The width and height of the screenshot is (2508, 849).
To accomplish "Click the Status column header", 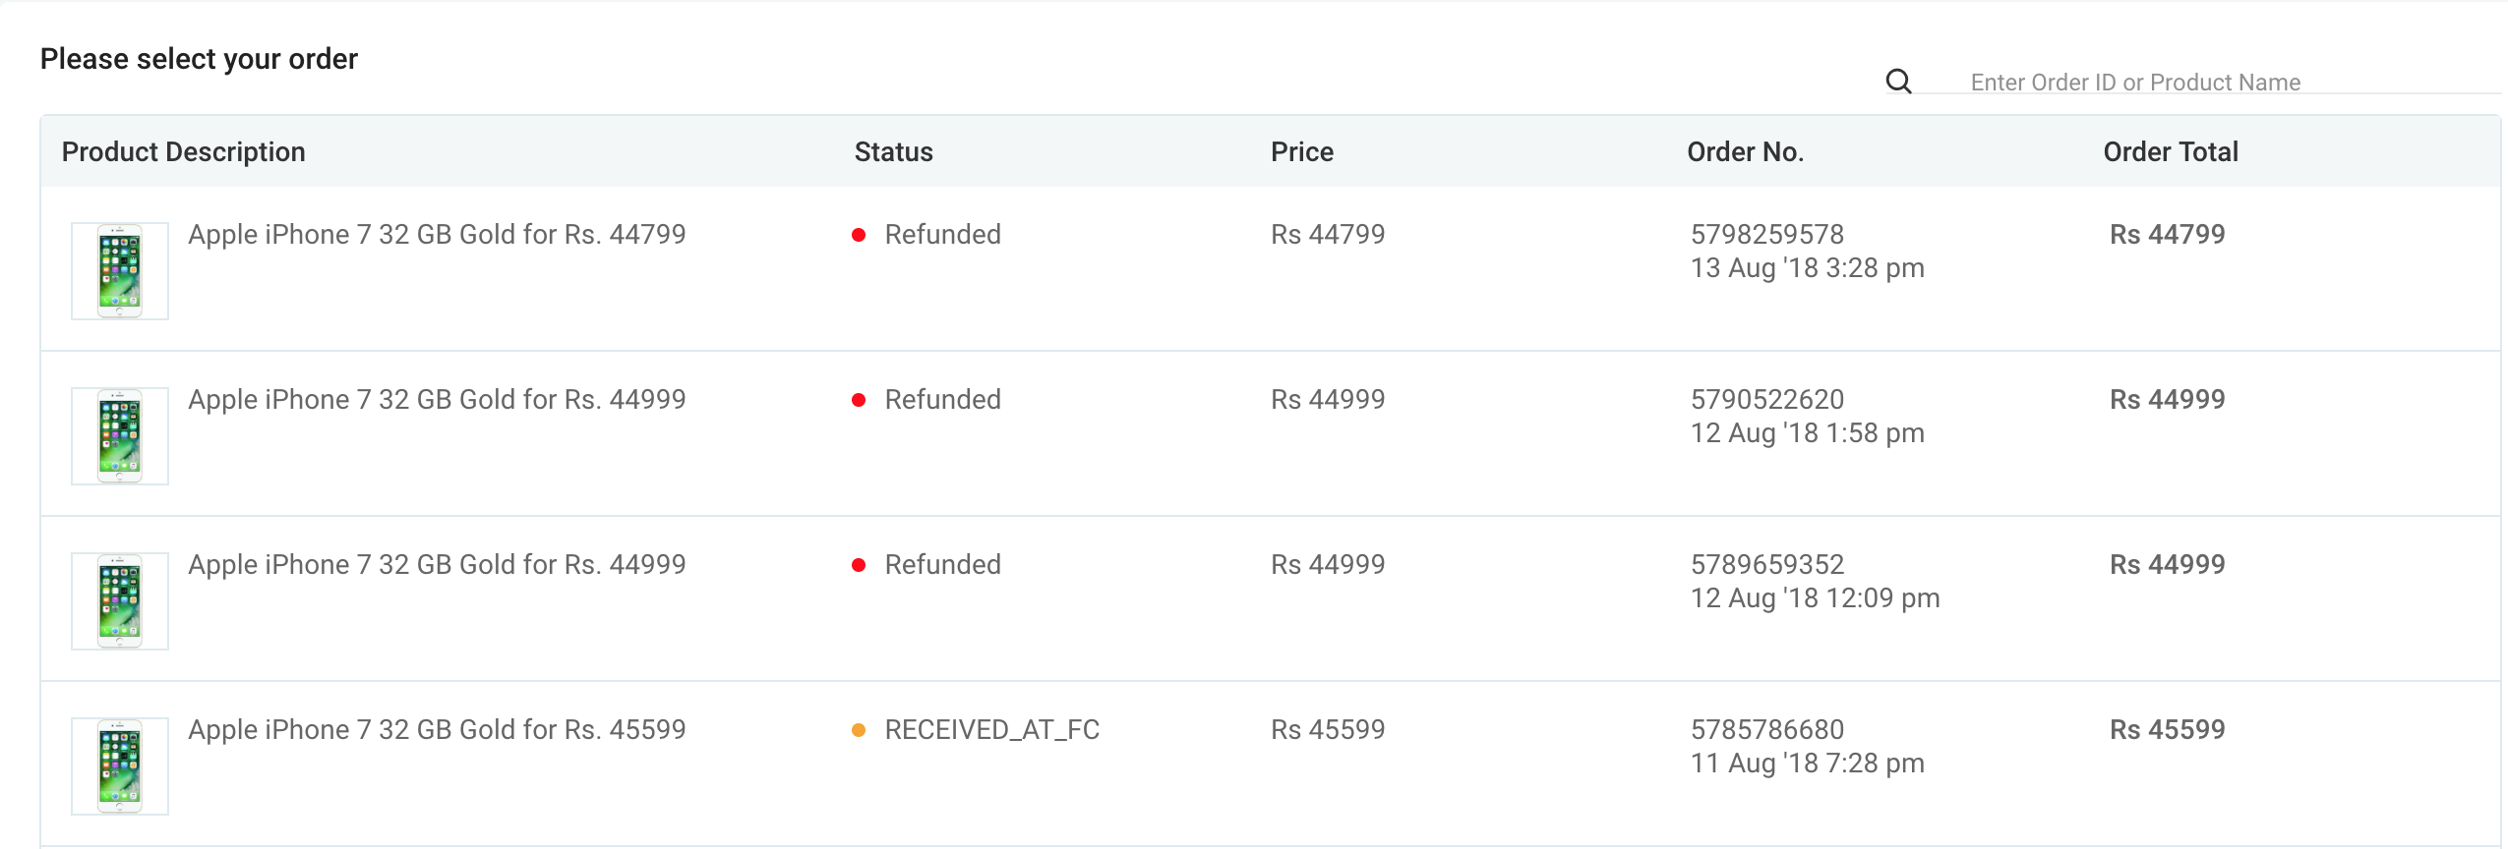I will 893,151.
